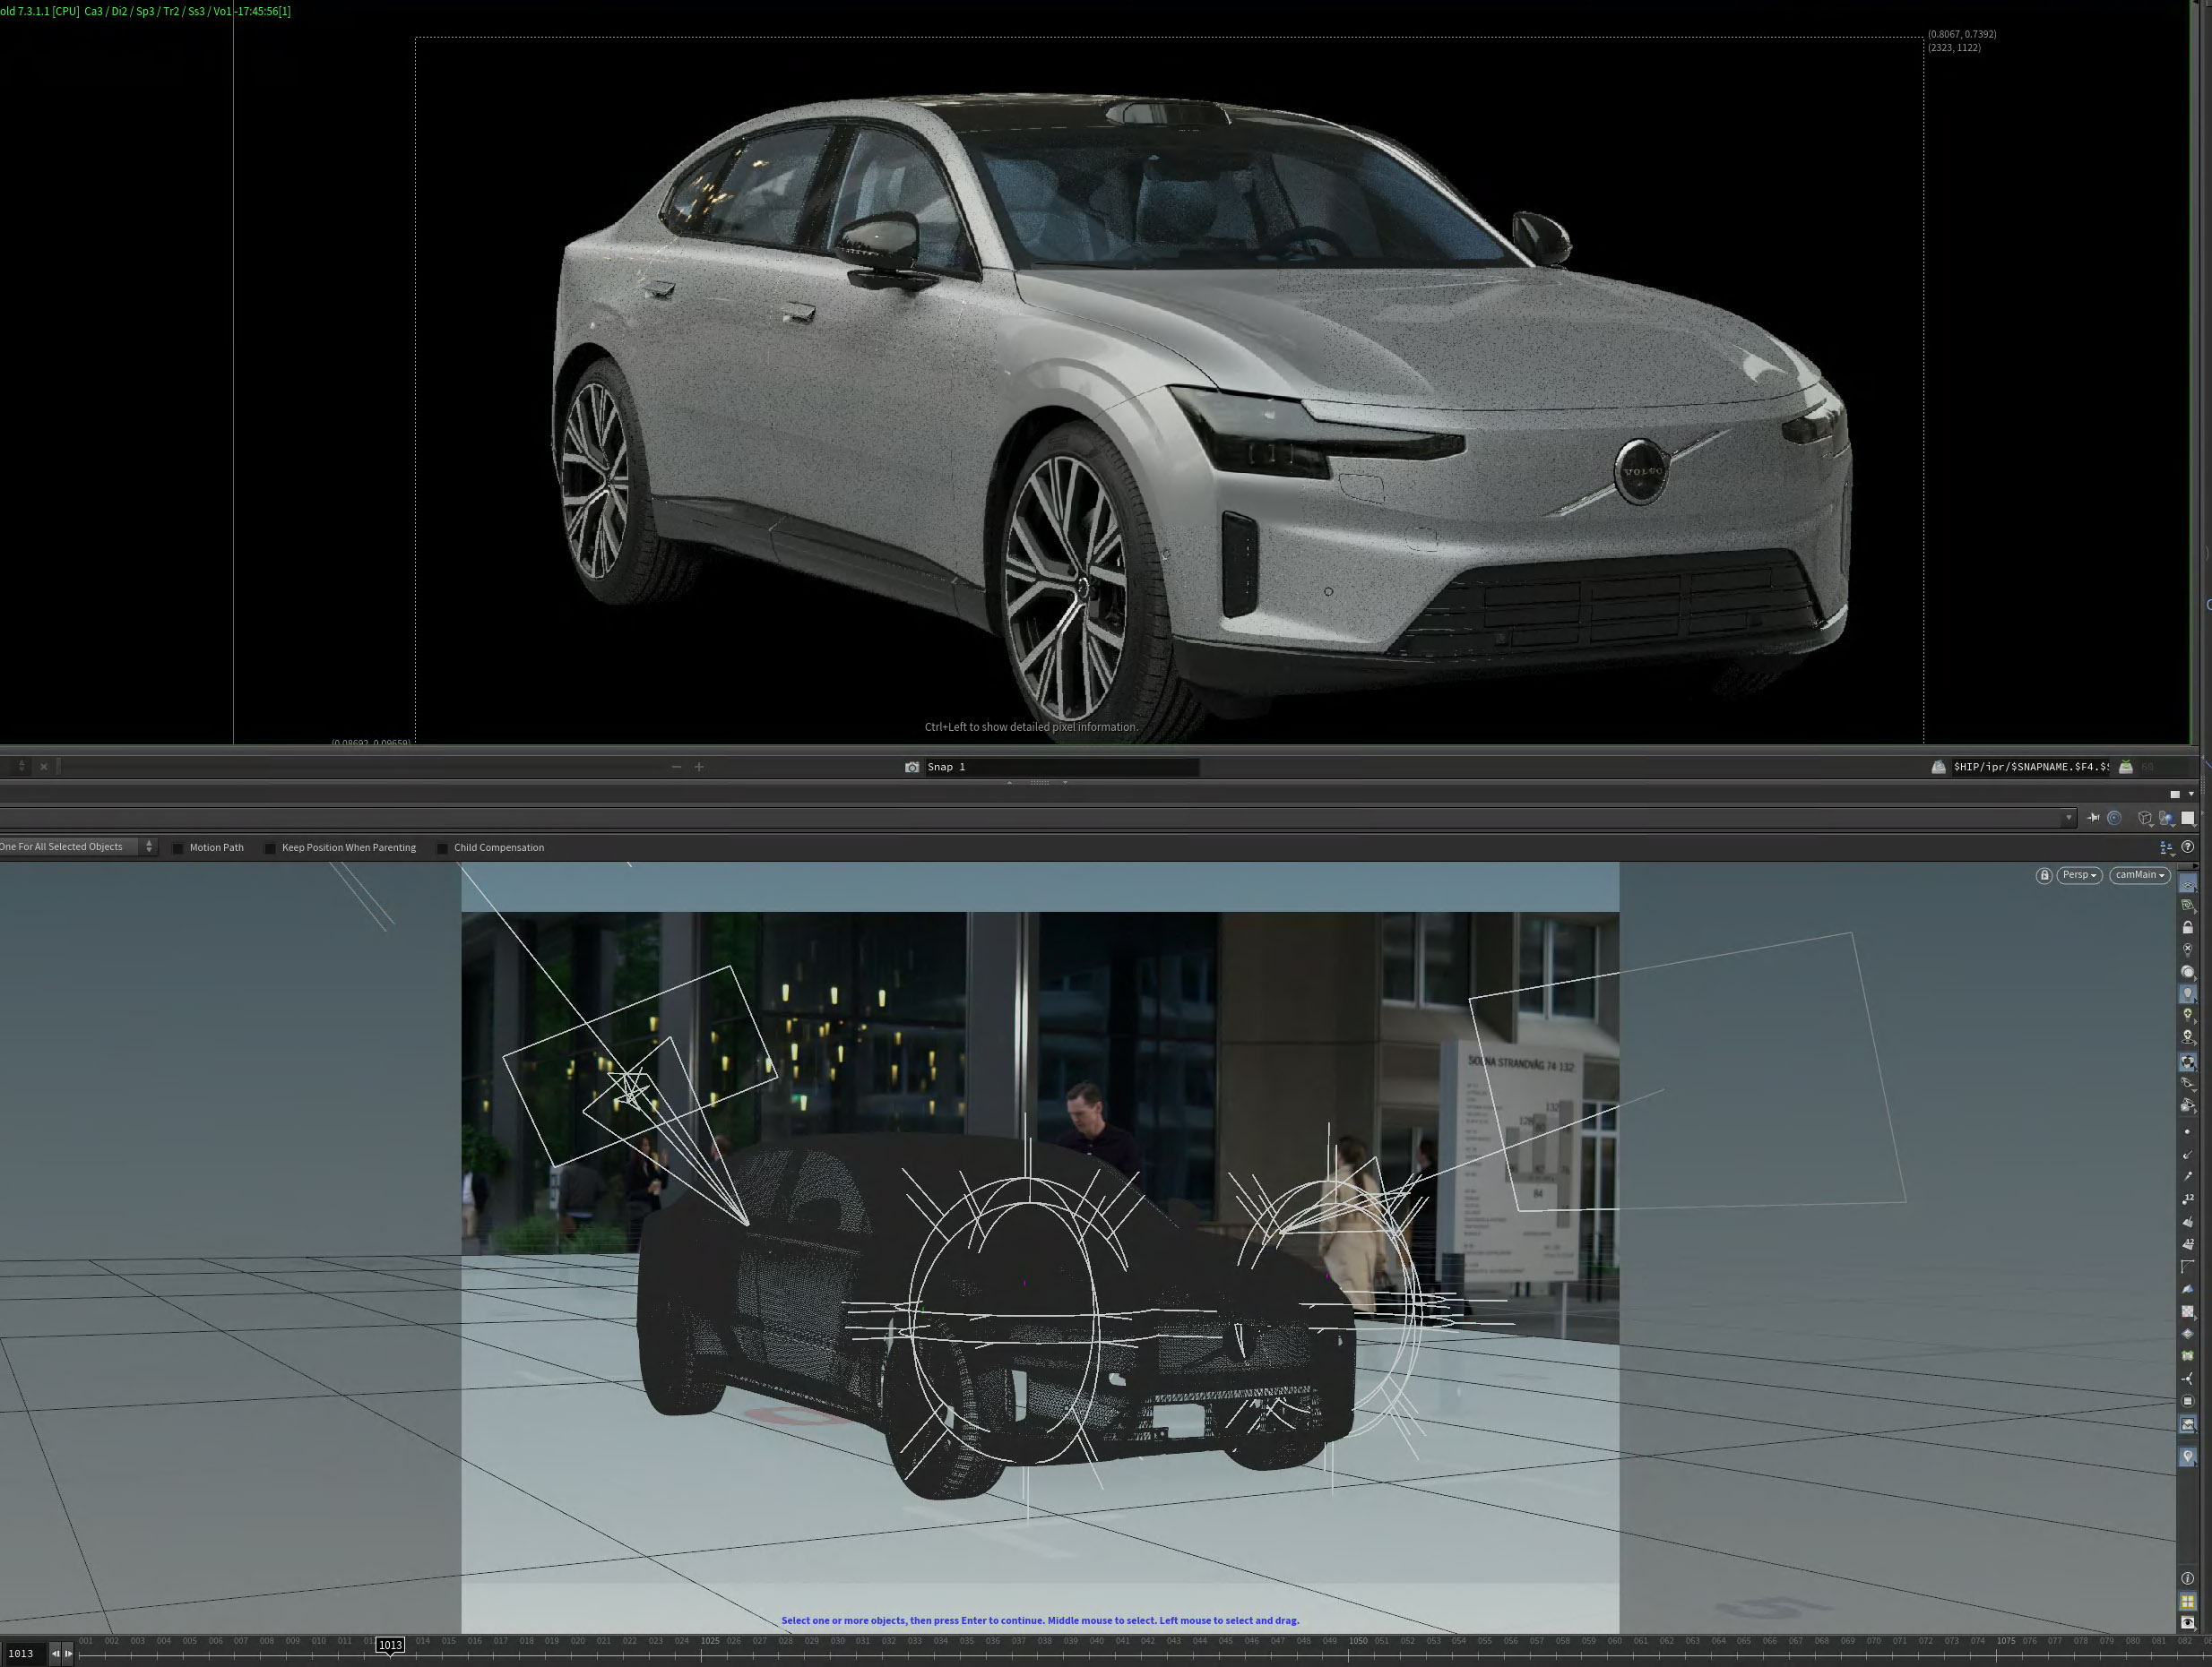Enable the Motion Path checkbox

178,848
